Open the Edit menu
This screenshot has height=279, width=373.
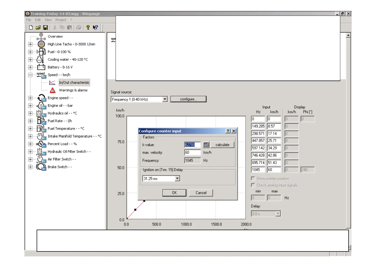pyautogui.click(x=38, y=20)
